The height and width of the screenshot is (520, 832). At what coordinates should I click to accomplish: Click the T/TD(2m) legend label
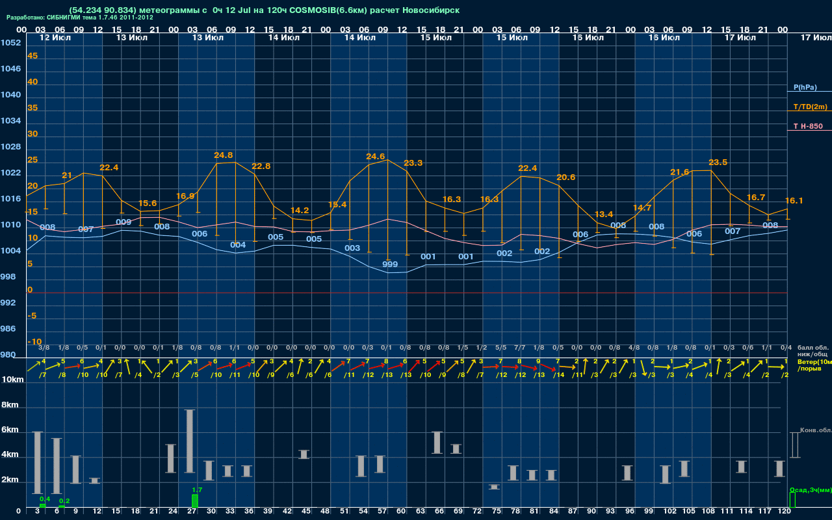(x=810, y=107)
